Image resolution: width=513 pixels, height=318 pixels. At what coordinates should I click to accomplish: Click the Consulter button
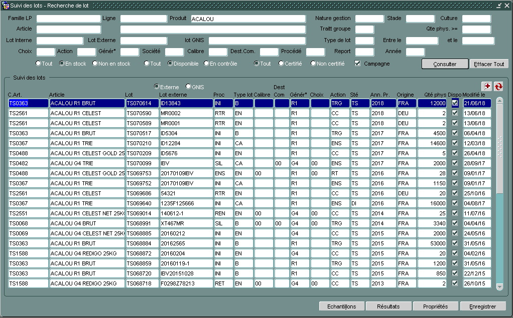tap(445, 64)
